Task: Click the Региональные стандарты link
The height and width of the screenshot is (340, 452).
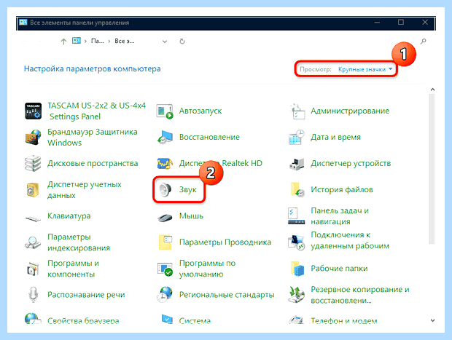Action: pyautogui.click(x=227, y=295)
